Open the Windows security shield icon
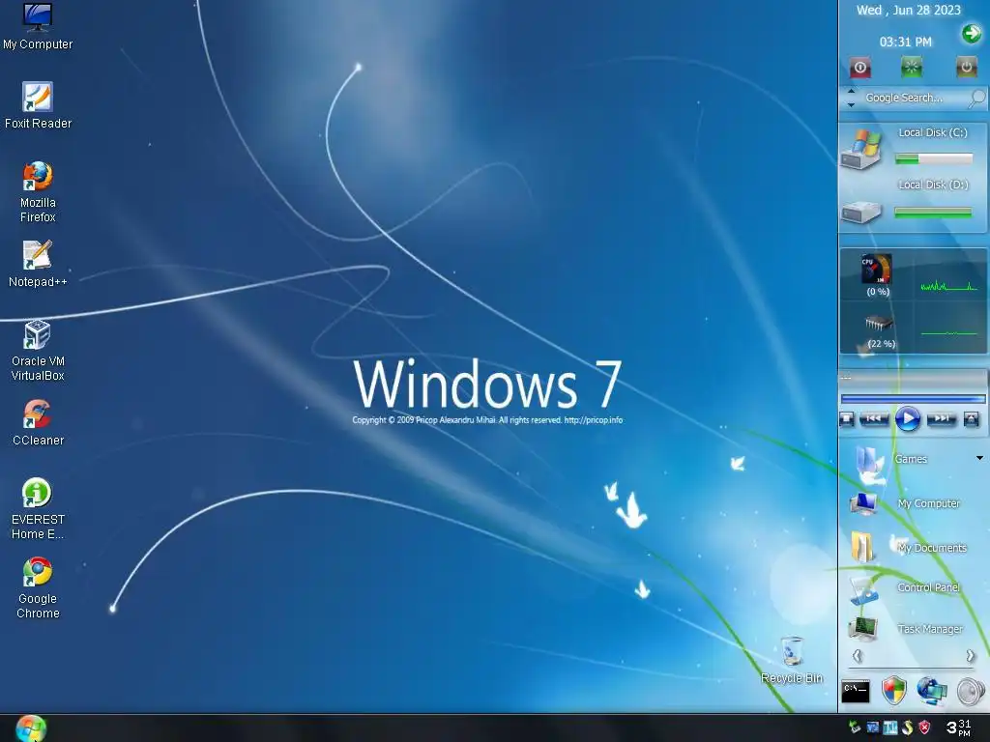 tap(894, 691)
